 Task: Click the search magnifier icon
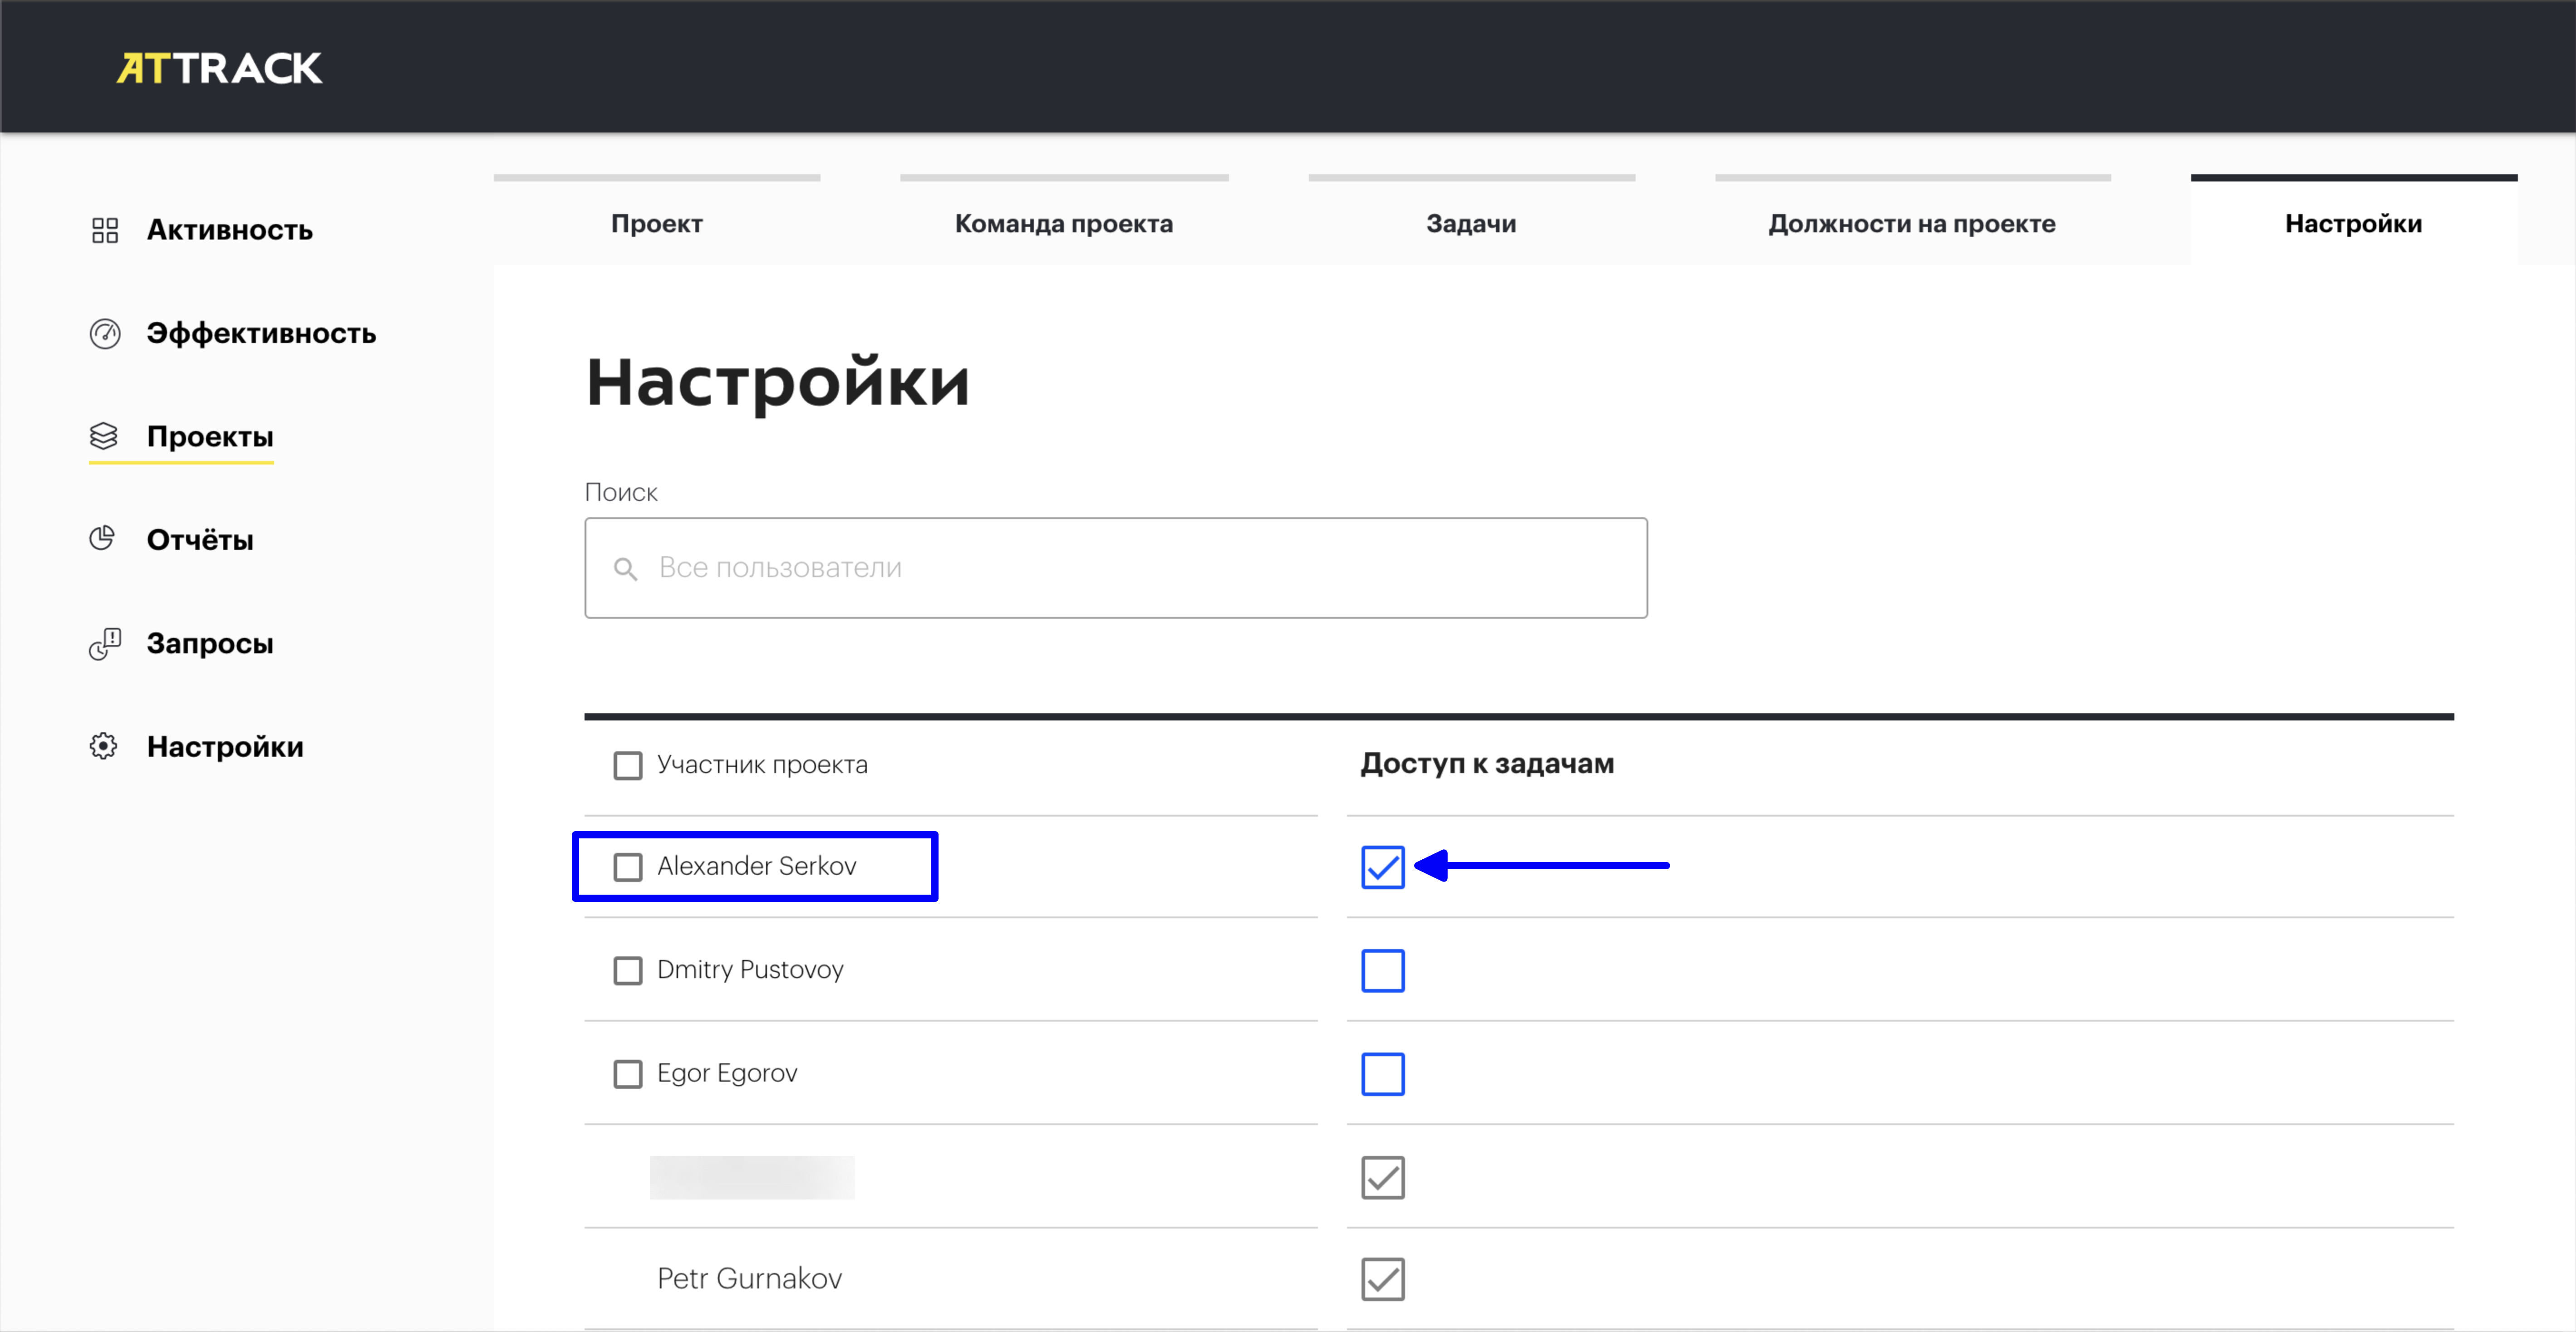tap(626, 568)
